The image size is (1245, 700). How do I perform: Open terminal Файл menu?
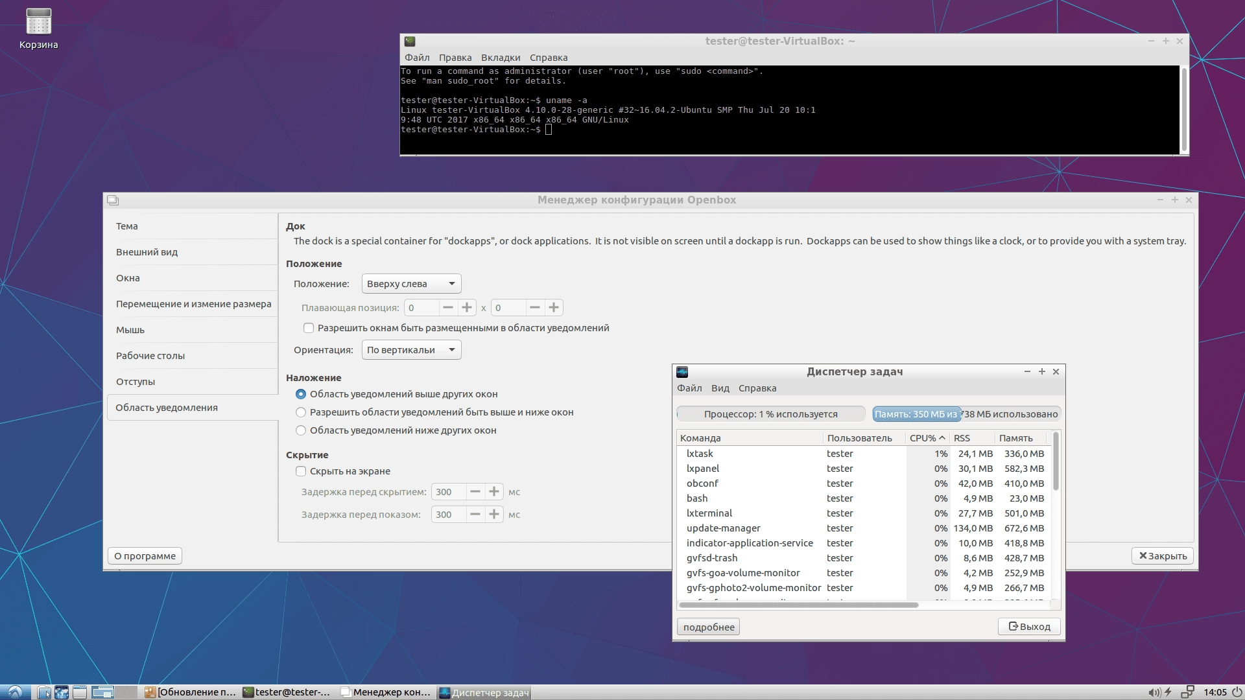(417, 58)
